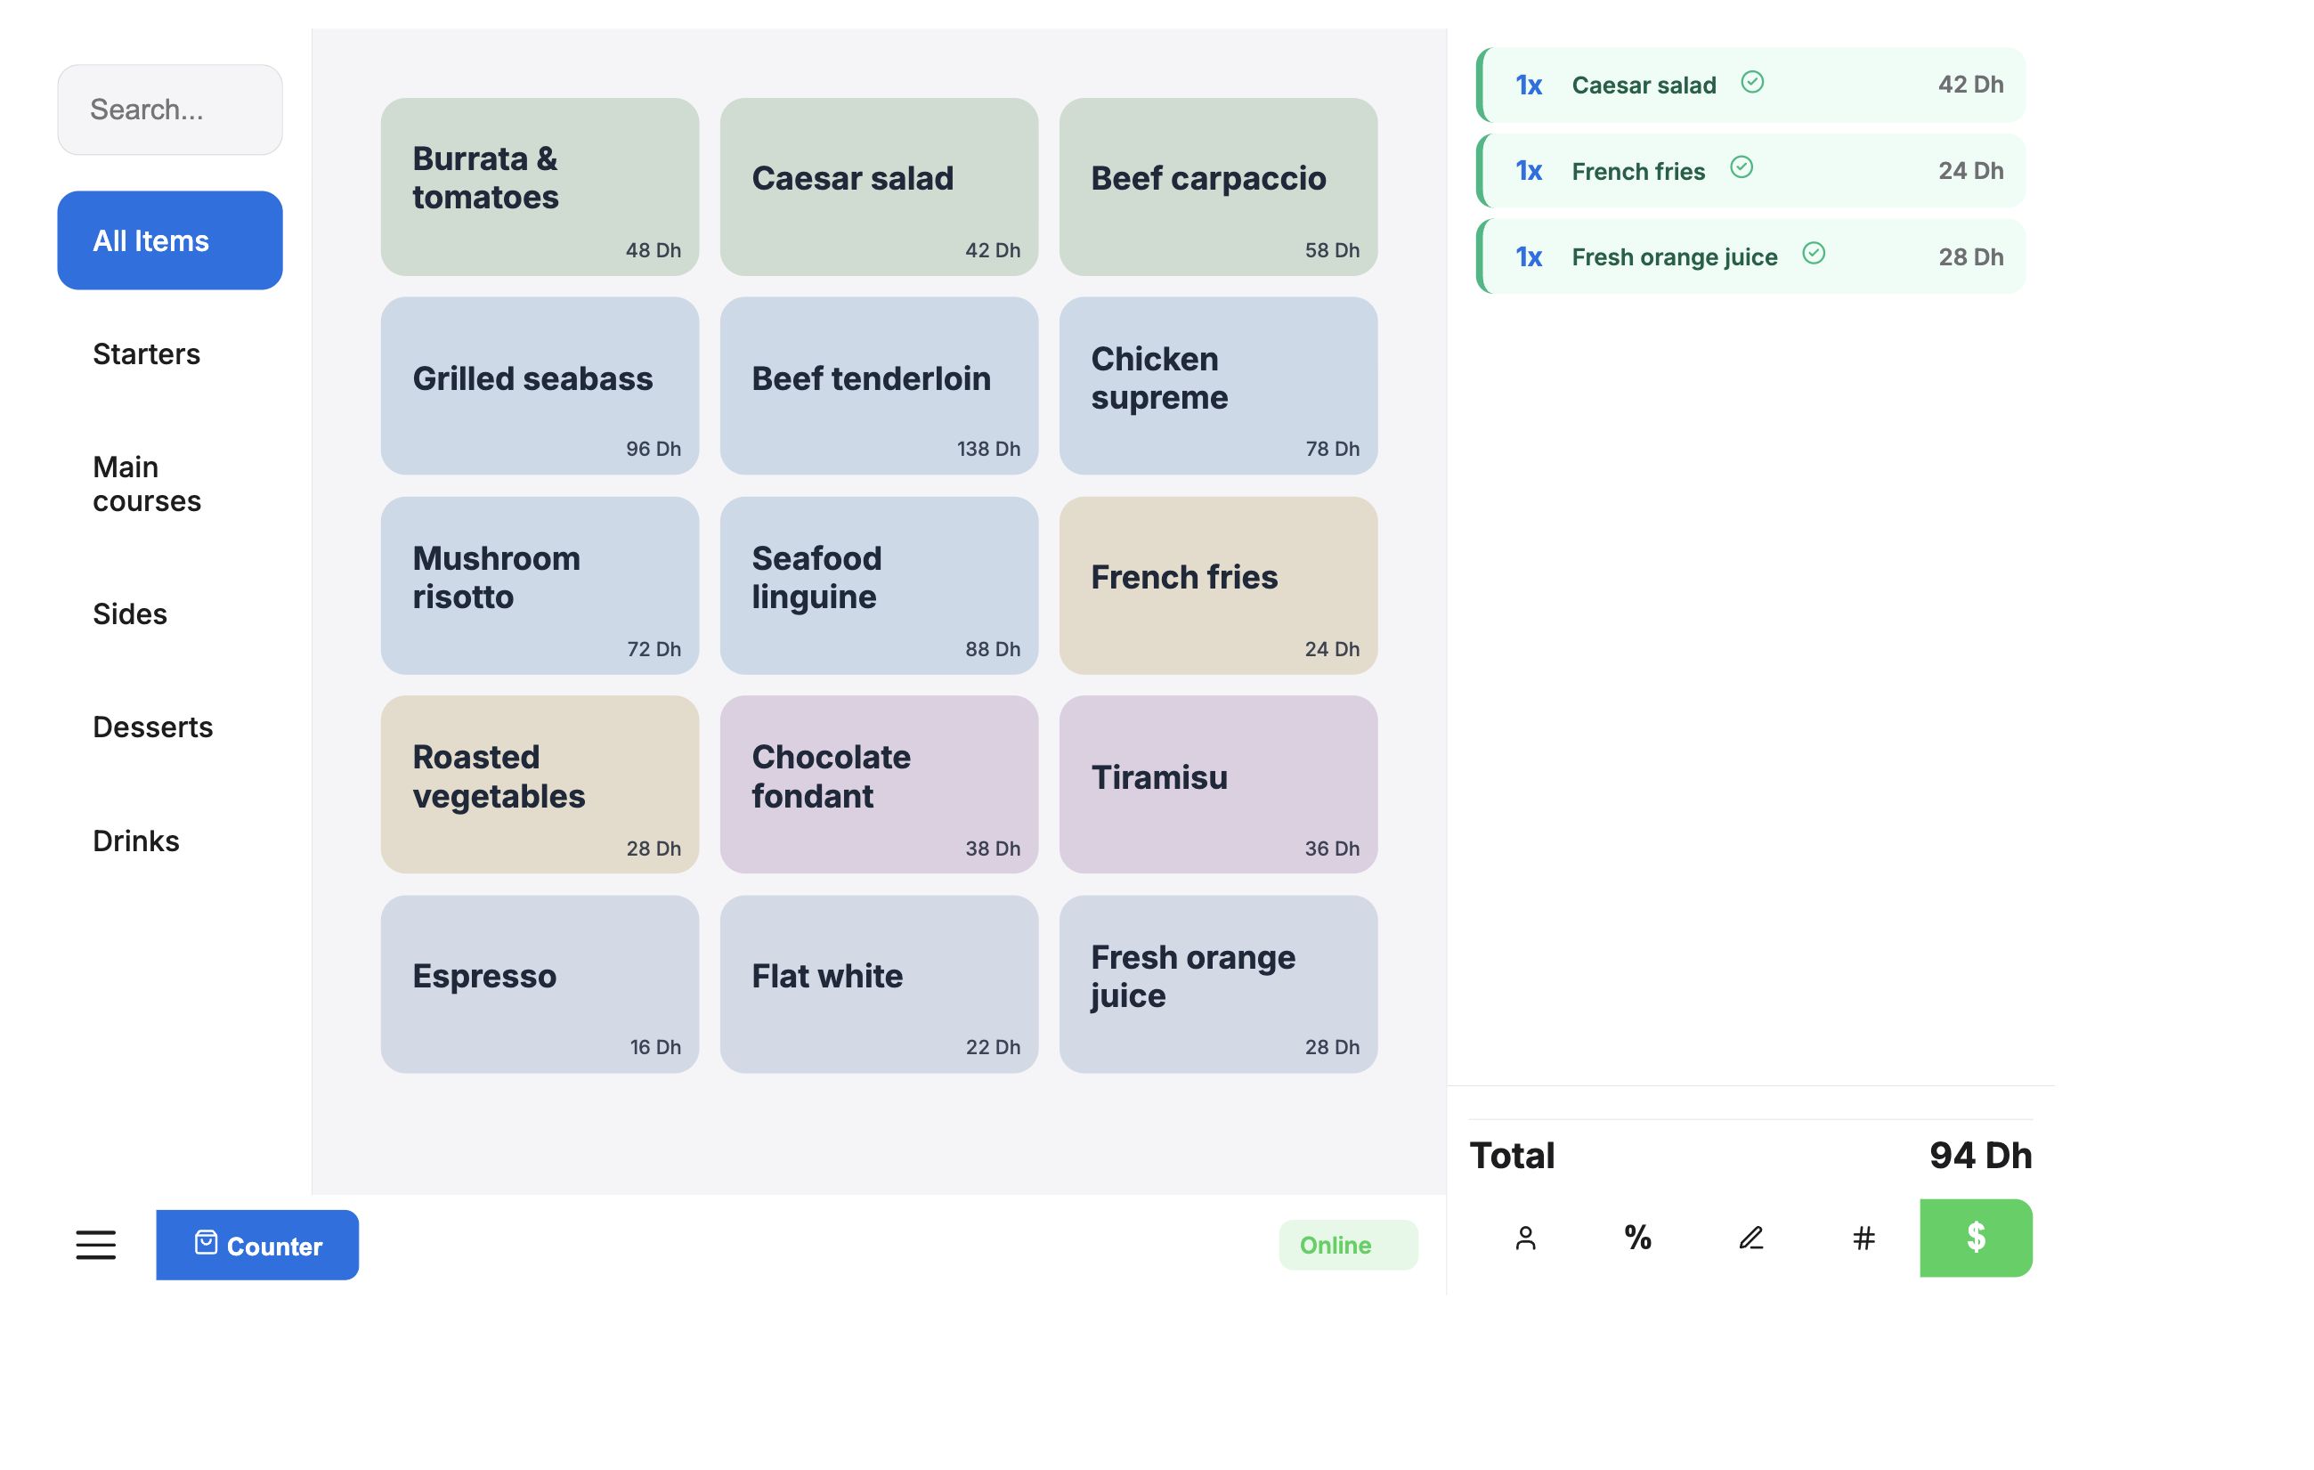
Task: Add Beef tenderloin to the order
Action: [x=878, y=386]
